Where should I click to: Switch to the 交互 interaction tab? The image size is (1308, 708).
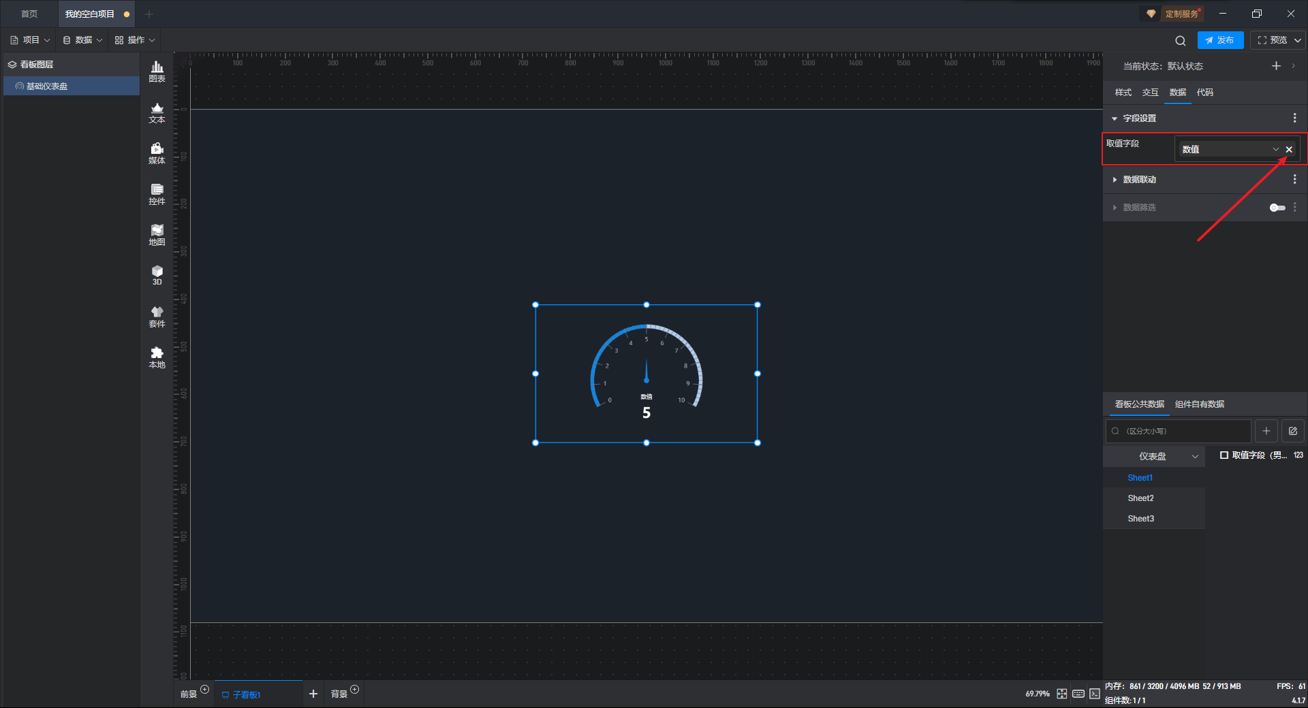point(1150,93)
